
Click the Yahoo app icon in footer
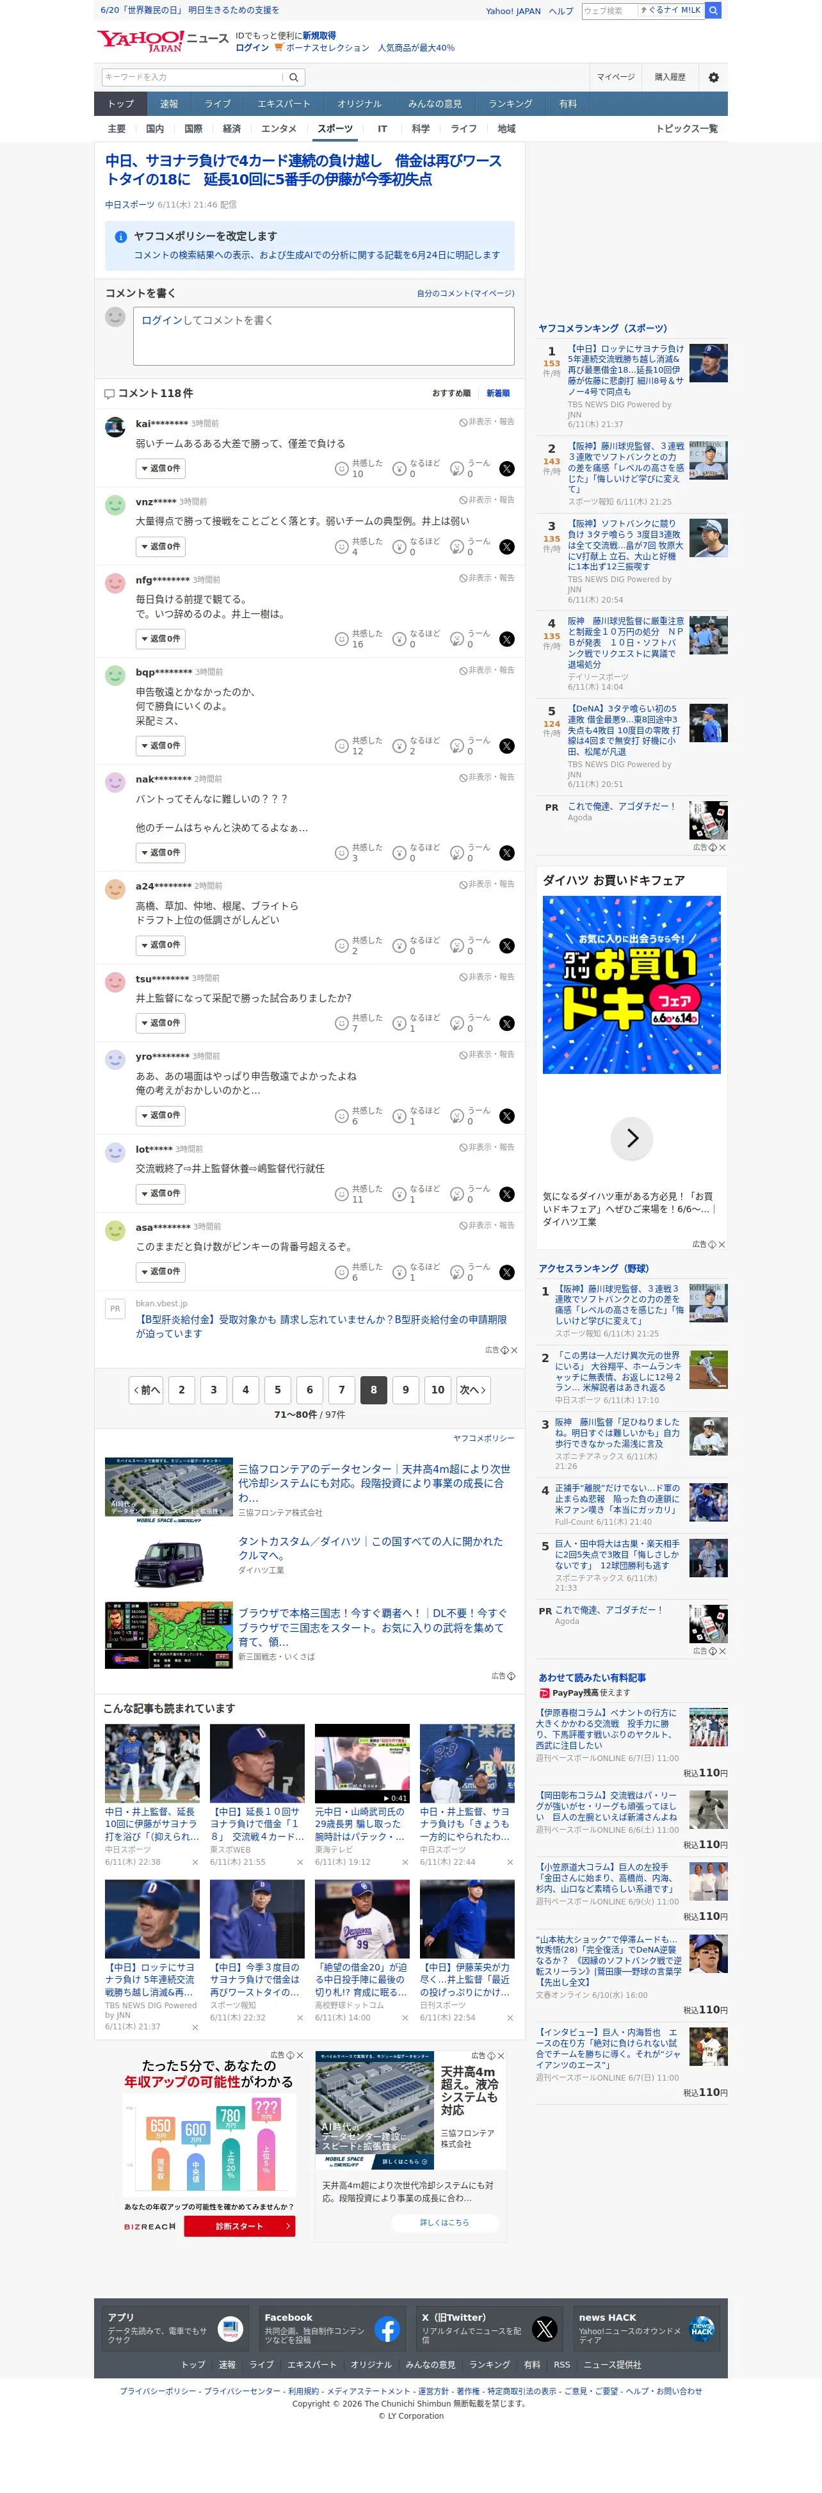coord(230,2328)
